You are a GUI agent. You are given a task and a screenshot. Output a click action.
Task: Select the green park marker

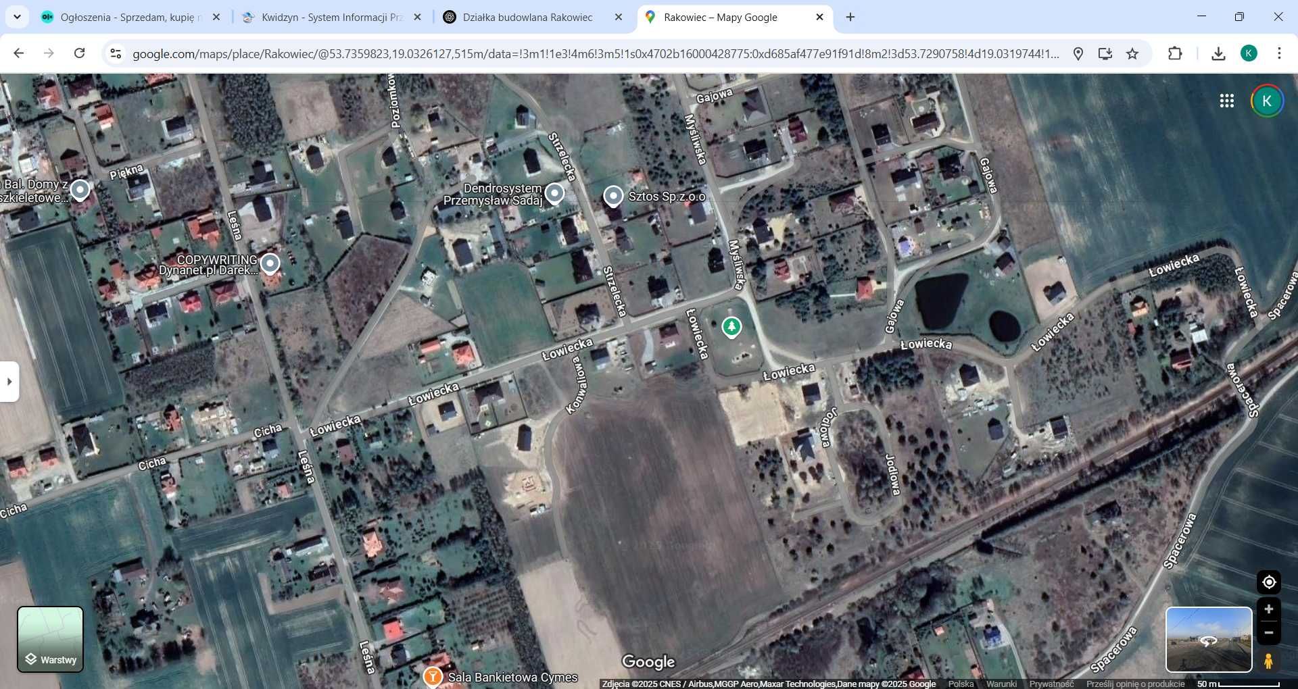[731, 327]
